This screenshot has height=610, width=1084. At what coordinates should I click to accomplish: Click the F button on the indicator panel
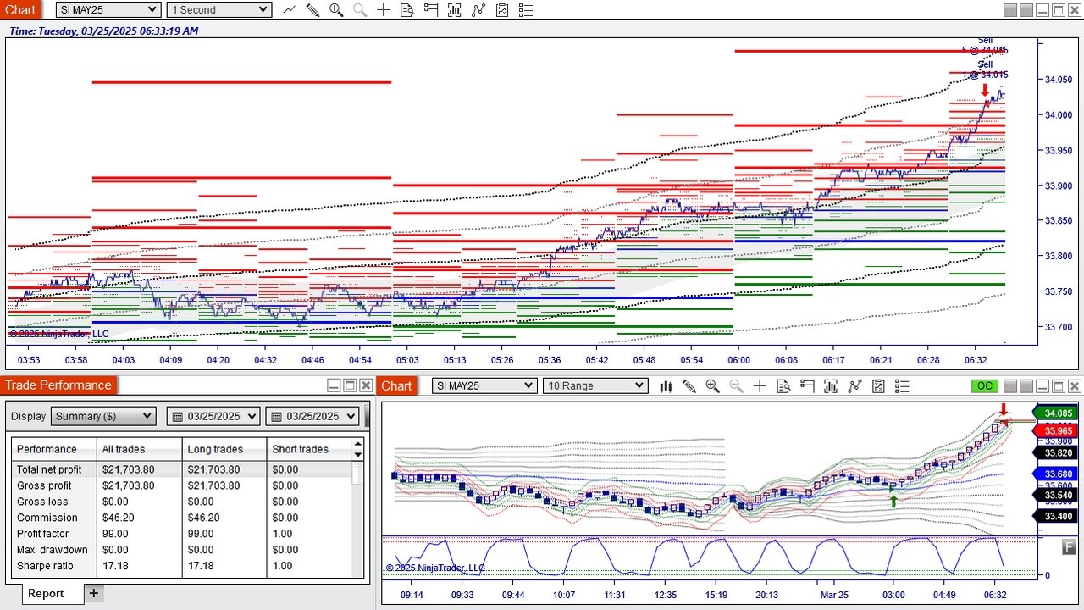(1069, 547)
